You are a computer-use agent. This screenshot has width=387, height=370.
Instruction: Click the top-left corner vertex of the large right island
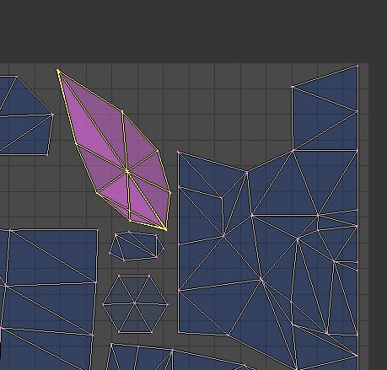[178, 152]
